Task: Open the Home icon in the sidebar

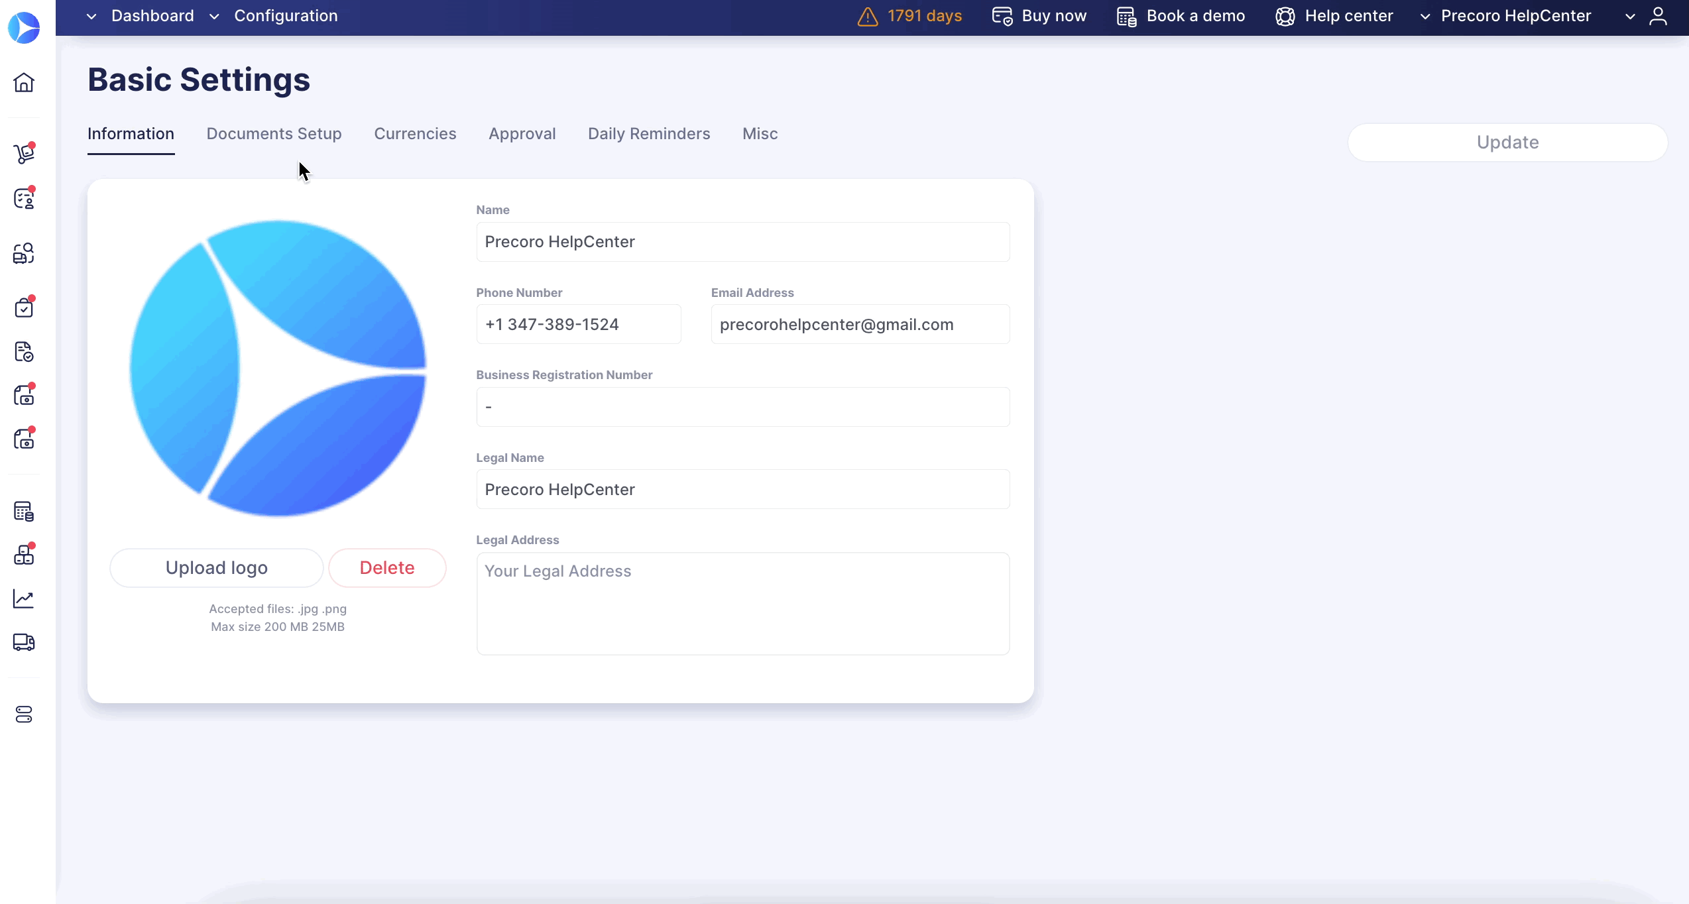Action: (24, 82)
